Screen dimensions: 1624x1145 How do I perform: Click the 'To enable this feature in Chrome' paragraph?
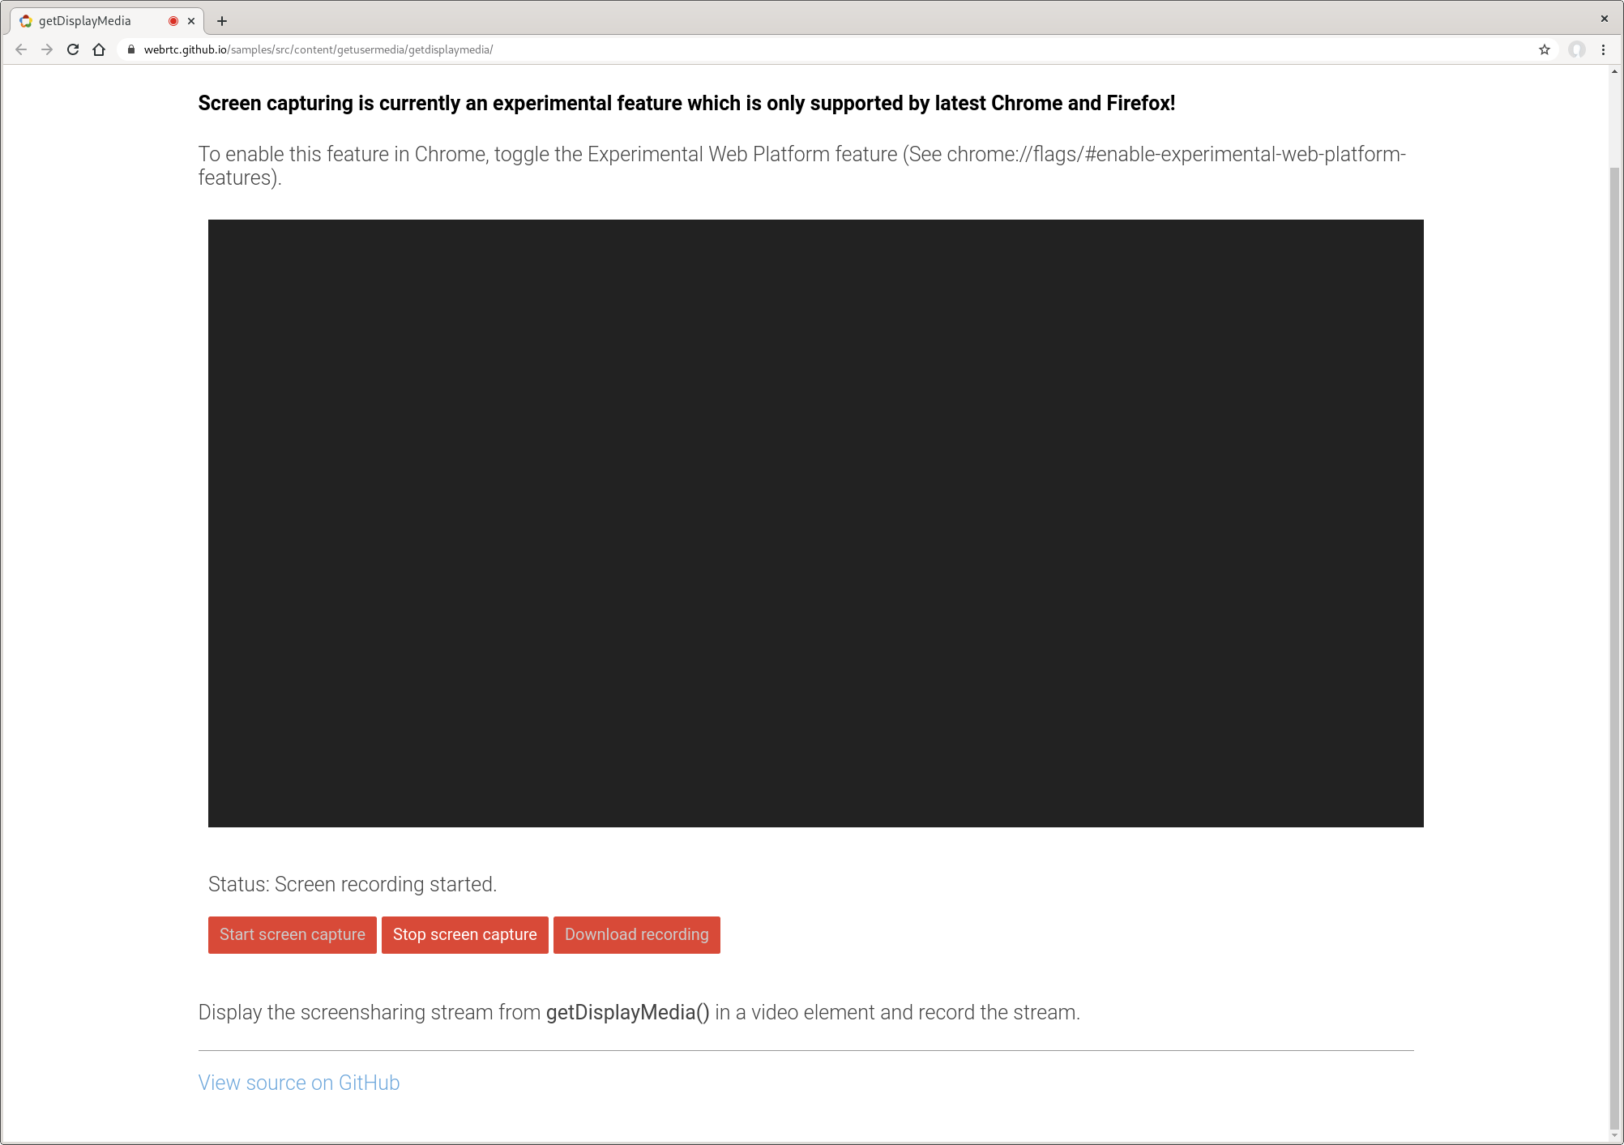click(x=802, y=165)
